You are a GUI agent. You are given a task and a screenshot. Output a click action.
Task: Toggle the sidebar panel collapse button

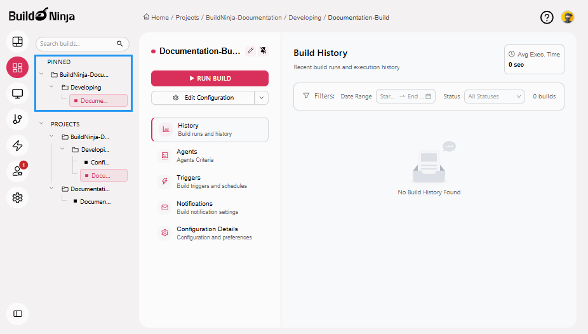(x=17, y=314)
